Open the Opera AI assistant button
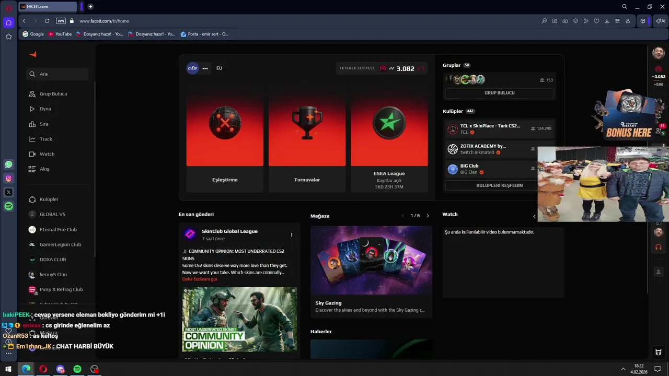This screenshot has height=376, width=669. 661,21
